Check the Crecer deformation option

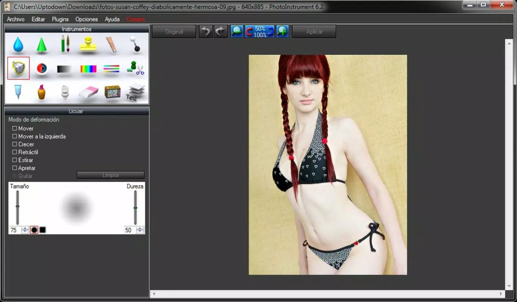(x=15, y=144)
